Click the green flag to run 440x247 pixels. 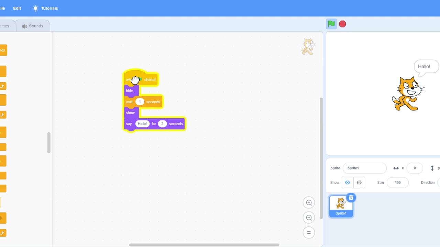tap(331, 24)
